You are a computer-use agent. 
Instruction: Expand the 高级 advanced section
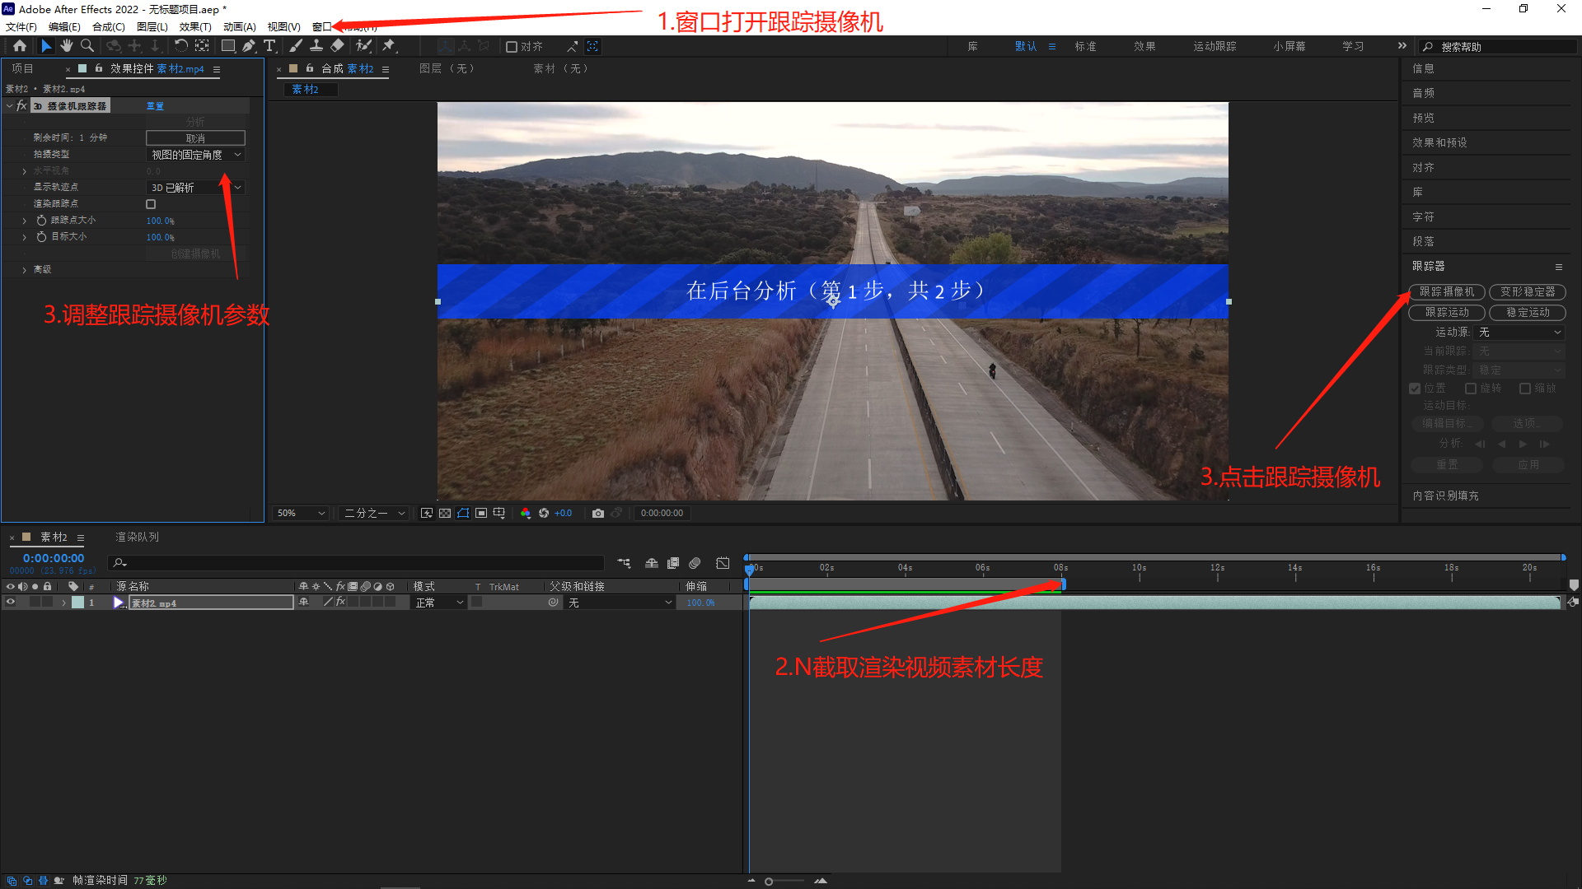[x=24, y=270]
